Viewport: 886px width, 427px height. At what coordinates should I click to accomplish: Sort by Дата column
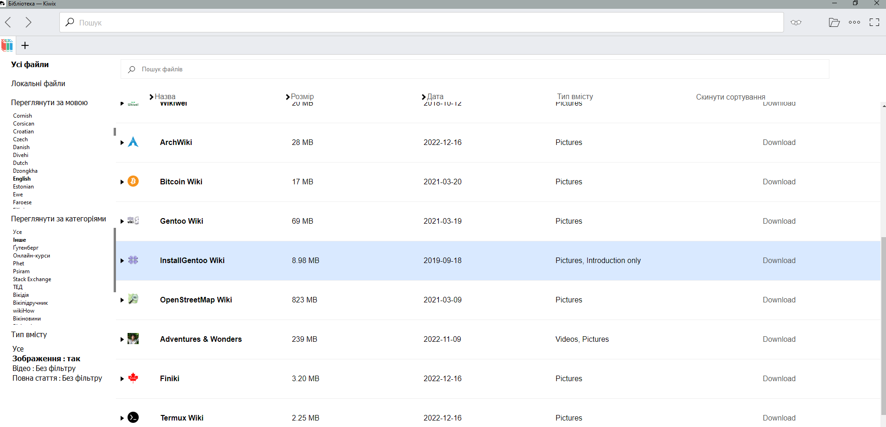coord(432,97)
